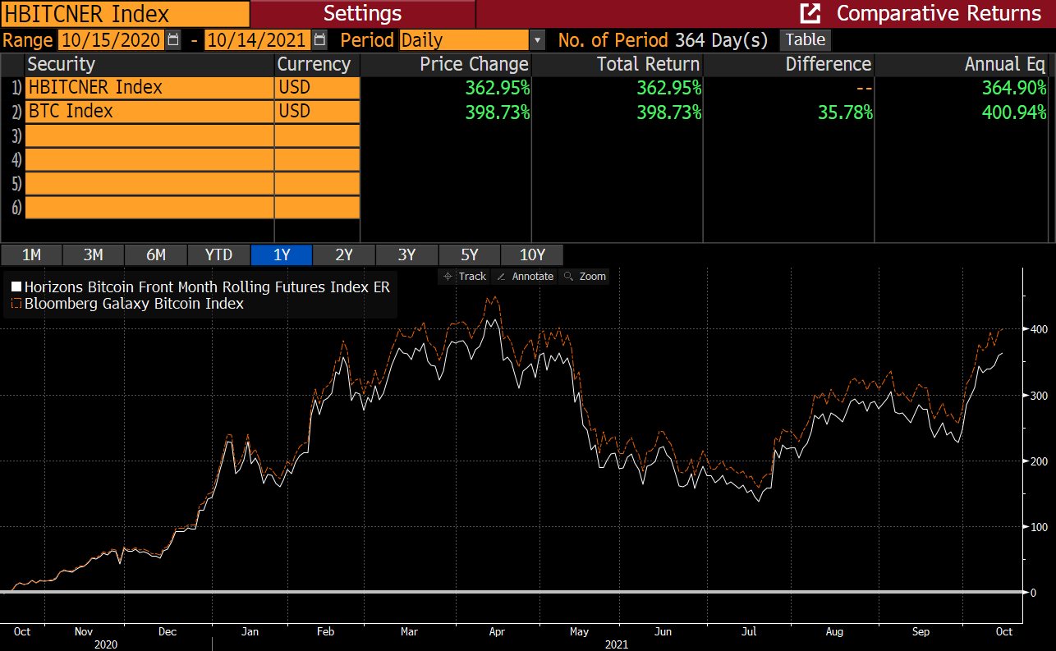The height and width of the screenshot is (651, 1056).
Task: Enable the chart Zoom tool
Action: coord(585,277)
